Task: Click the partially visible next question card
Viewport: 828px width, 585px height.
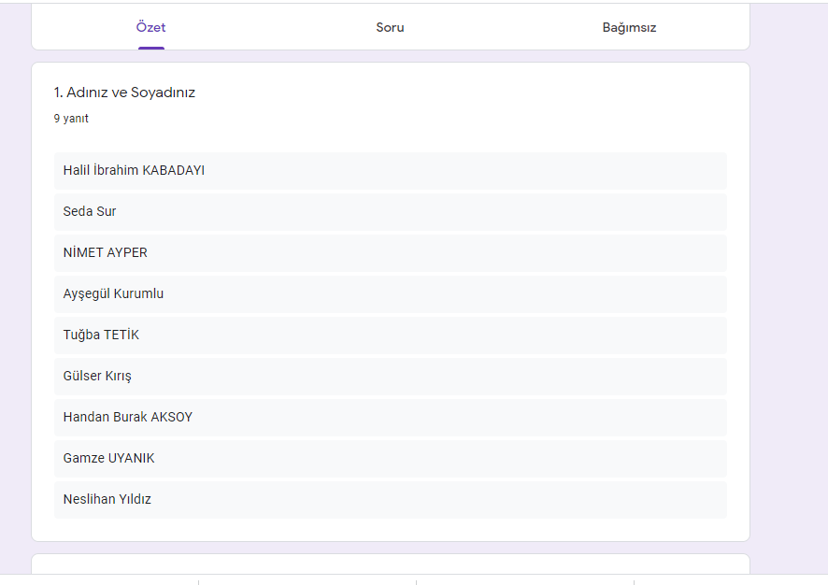Action: point(390,564)
